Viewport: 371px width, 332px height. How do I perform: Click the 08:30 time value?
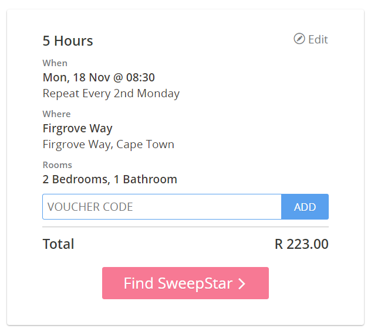(140, 77)
